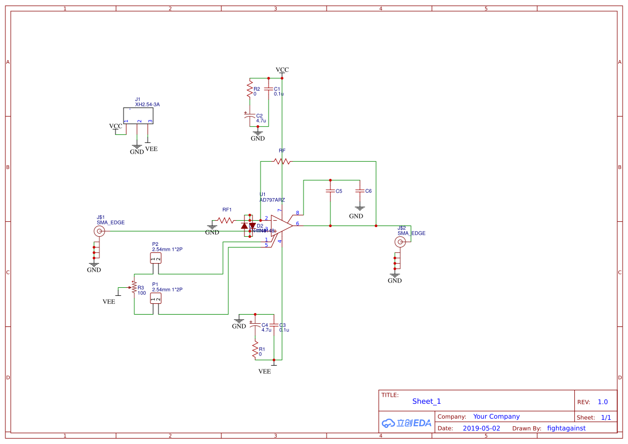
Task: Click op-amp pin 6 output number
Action: [298, 223]
